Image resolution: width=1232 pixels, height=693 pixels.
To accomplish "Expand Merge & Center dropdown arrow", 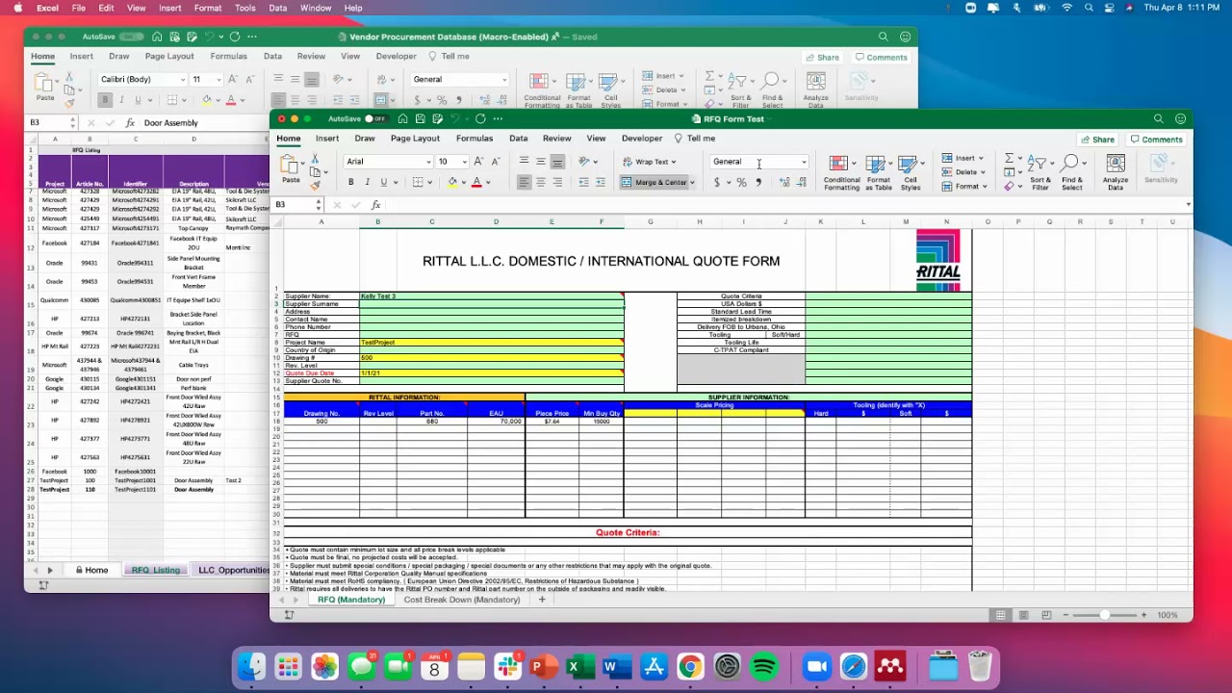I will pos(692,183).
